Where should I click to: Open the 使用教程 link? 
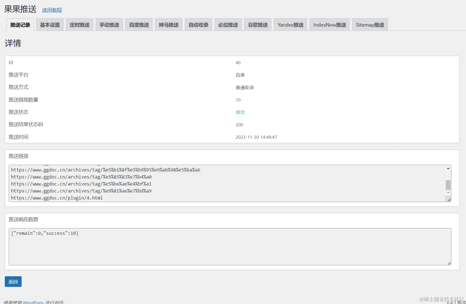click(52, 10)
